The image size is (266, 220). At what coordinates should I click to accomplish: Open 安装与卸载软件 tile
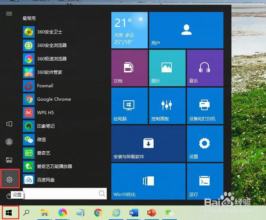[x=148, y=144]
